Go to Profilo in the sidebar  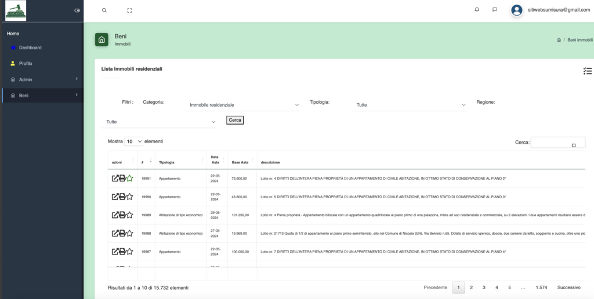(x=26, y=63)
